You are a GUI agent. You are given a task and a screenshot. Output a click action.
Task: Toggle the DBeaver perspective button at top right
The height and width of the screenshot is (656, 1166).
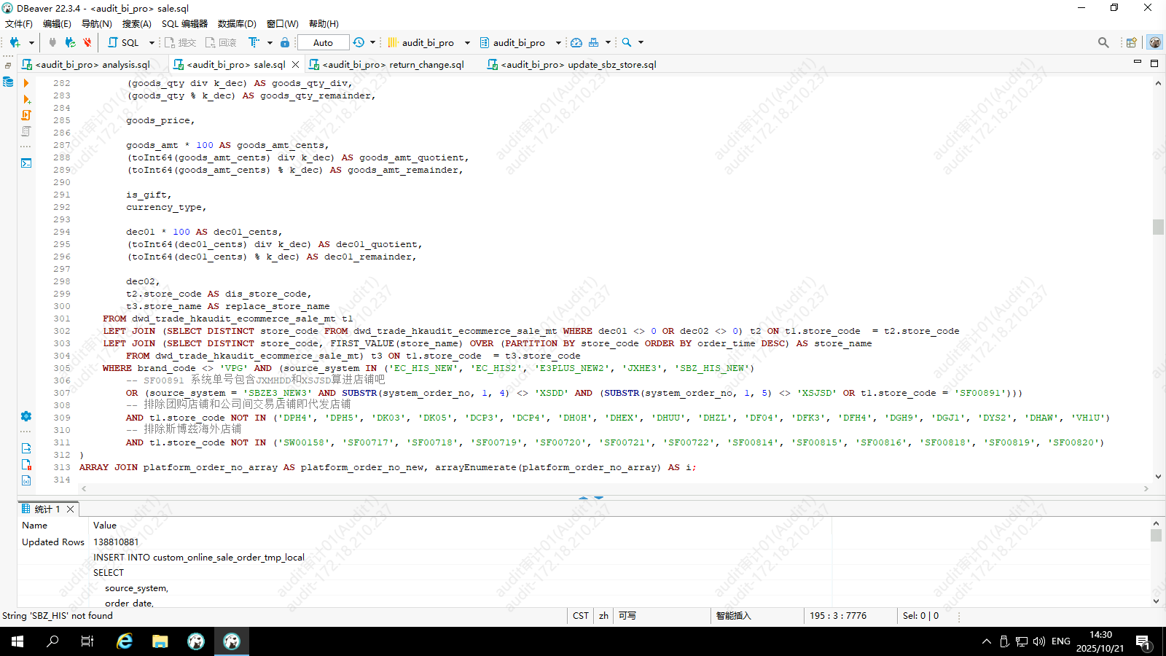[1154, 43]
